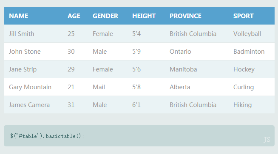Select the AGE column header
Screen dimensions: 278x154
[x=74, y=16]
